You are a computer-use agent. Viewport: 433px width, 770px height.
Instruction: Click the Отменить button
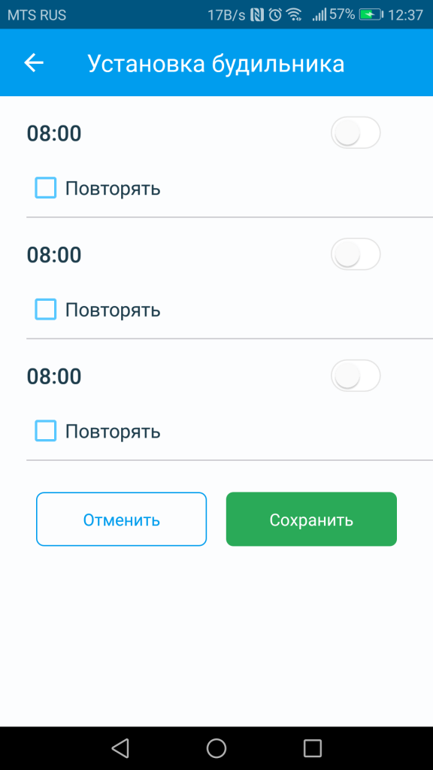121,519
